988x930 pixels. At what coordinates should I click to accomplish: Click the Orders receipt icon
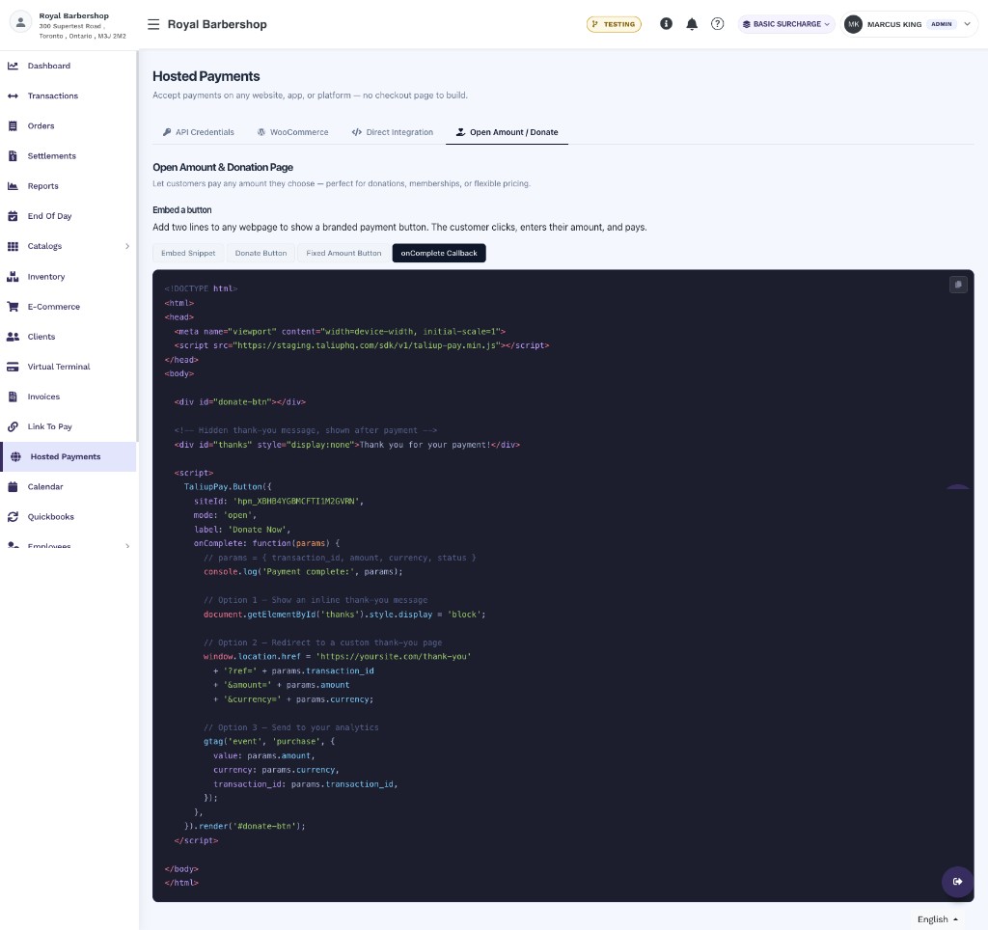click(x=13, y=126)
